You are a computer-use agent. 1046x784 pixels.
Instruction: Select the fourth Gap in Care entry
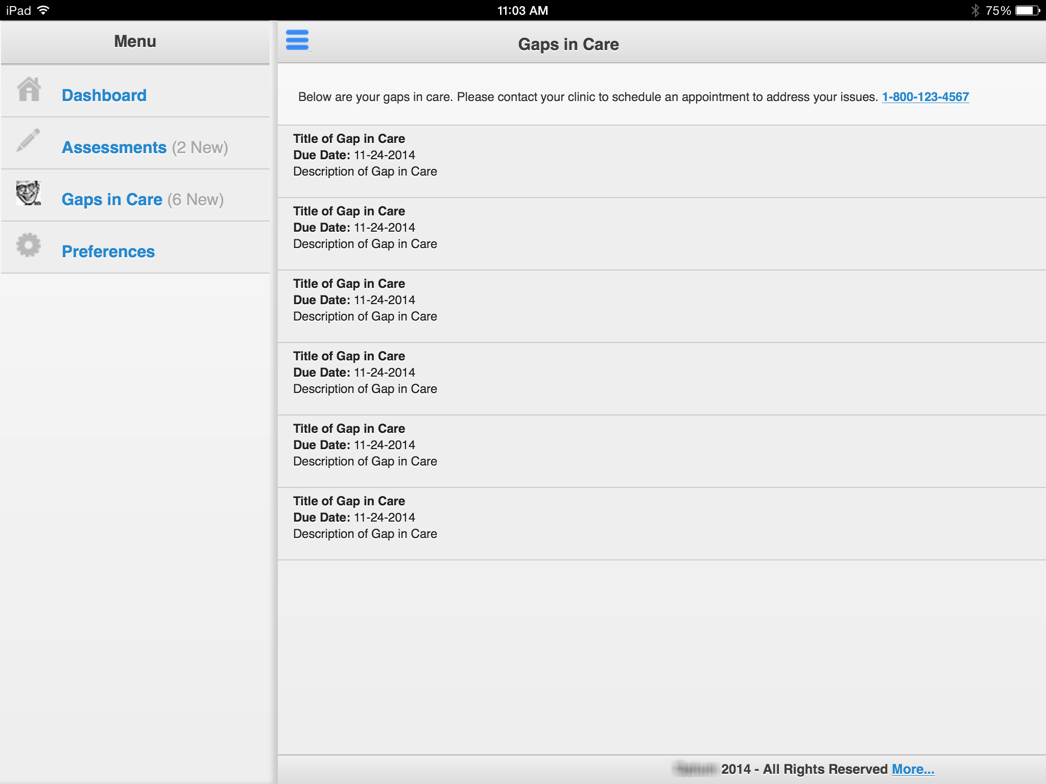(365, 373)
